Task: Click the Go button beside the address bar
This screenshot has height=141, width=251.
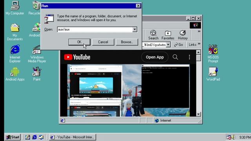Action: click(x=179, y=45)
